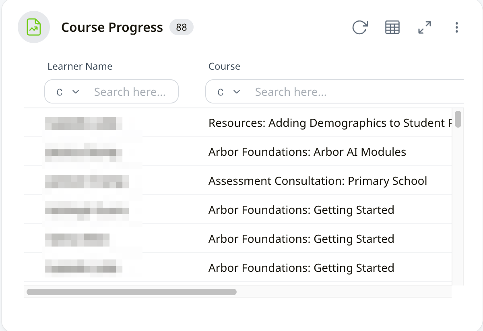The height and width of the screenshot is (331, 483).
Task: Select Assessment Consultation: Primary School row
Action: (x=318, y=181)
